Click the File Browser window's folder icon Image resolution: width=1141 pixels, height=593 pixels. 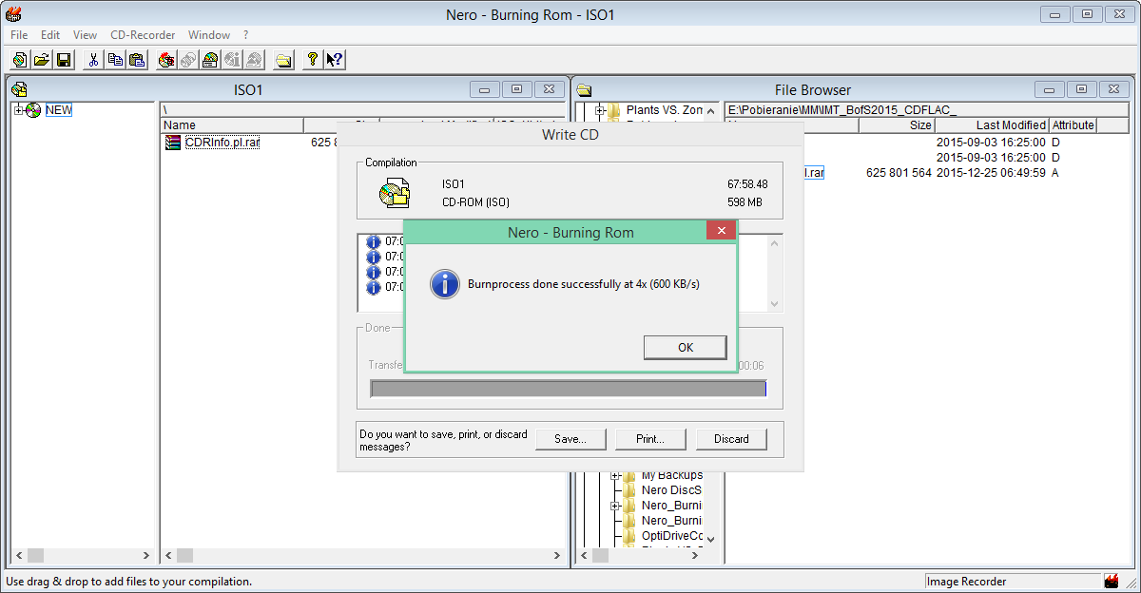584,89
